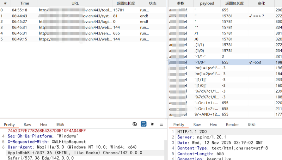Image resolution: width=282 pixels, height=160 pixels.
Task: Sort right table by payload column header
Action: 207,3
